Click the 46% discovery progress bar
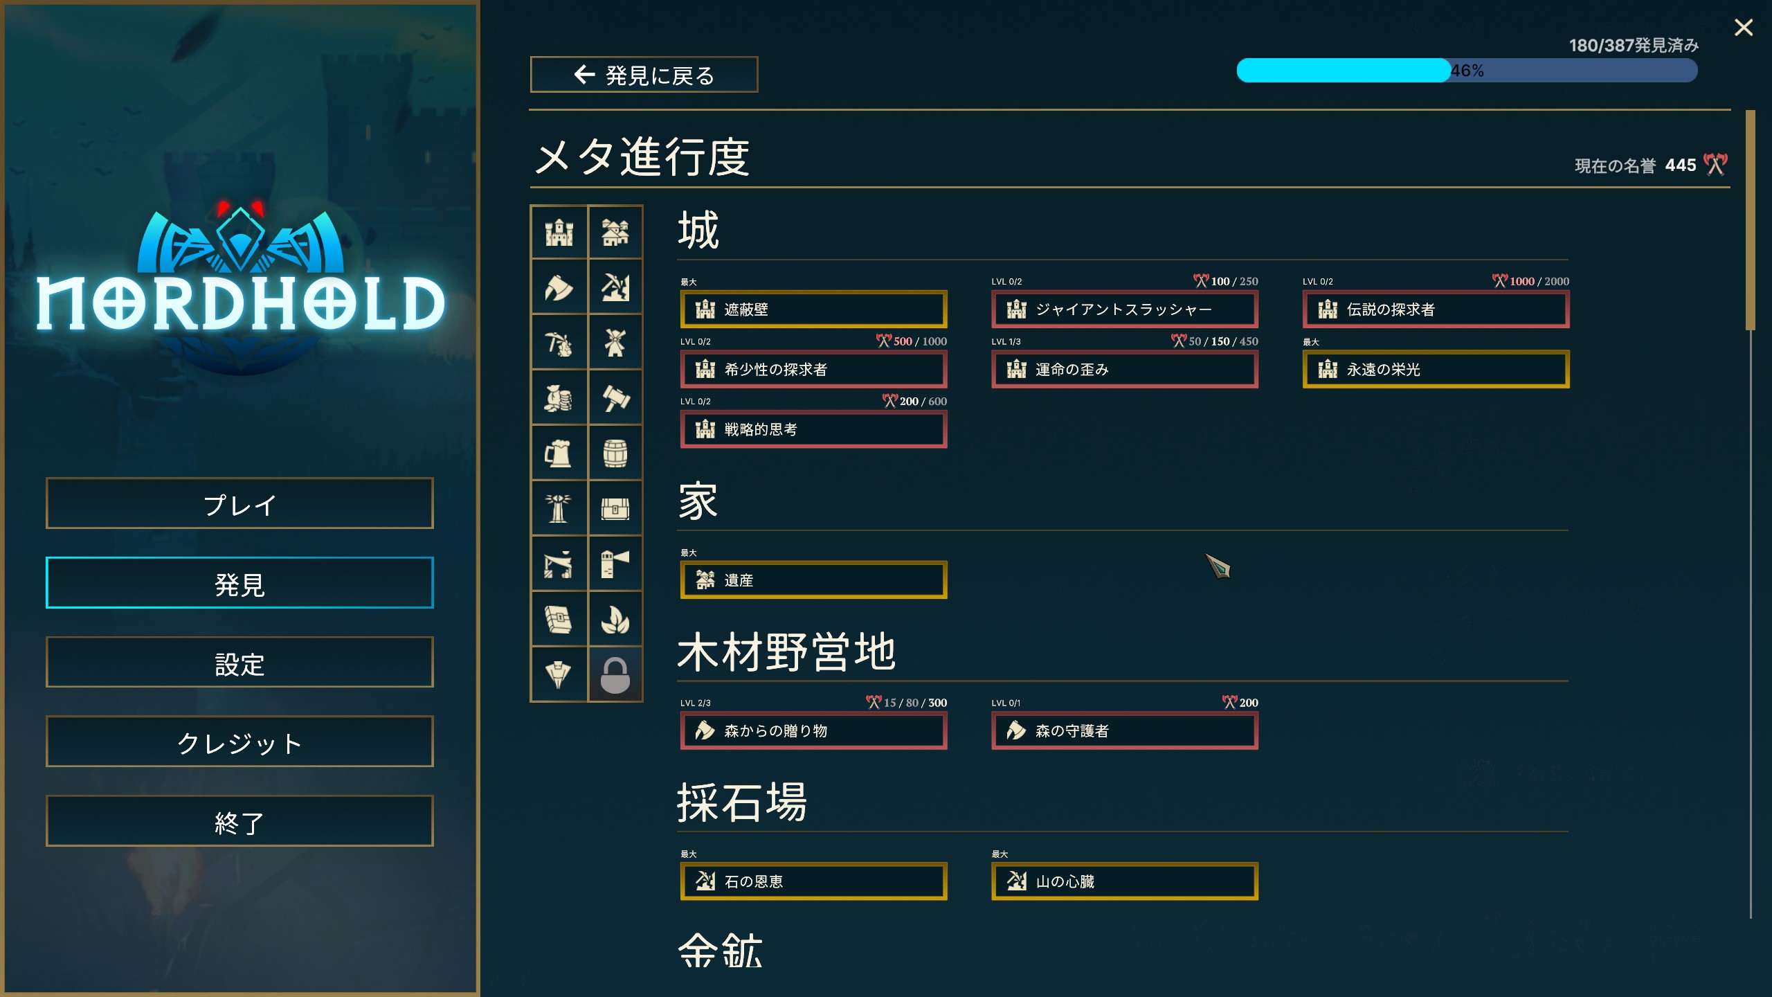 [1466, 71]
